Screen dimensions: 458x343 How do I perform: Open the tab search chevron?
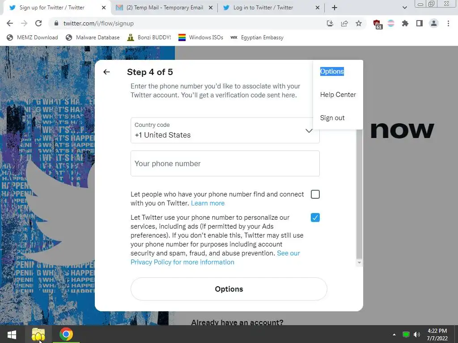pyautogui.click(x=404, y=8)
